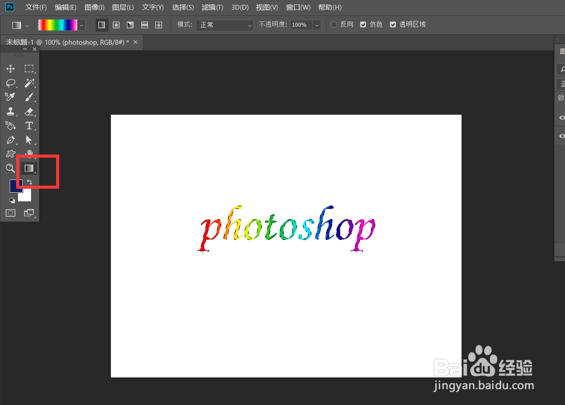Choose Diamond gradient type button
The image size is (565, 405).
click(159, 25)
